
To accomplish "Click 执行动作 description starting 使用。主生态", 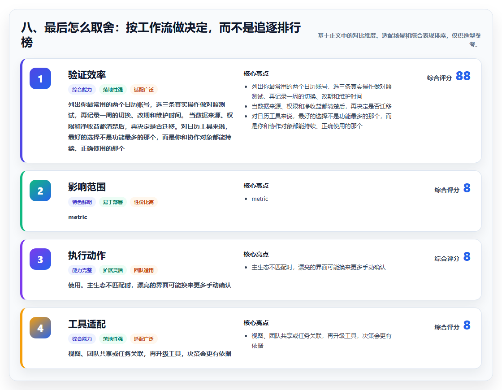I will 150,285.
